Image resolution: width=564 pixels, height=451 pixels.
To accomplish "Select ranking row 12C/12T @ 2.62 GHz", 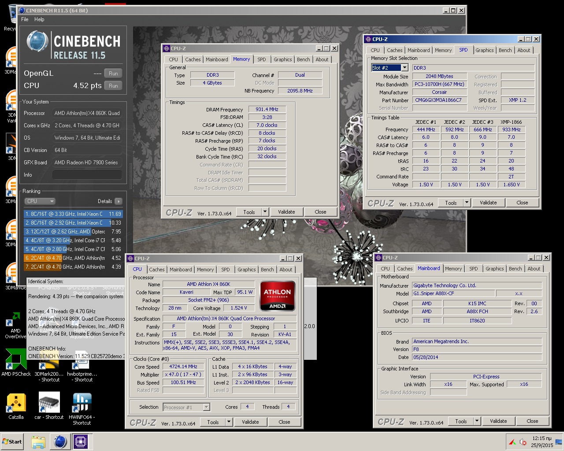I will (x=73, y=232).
